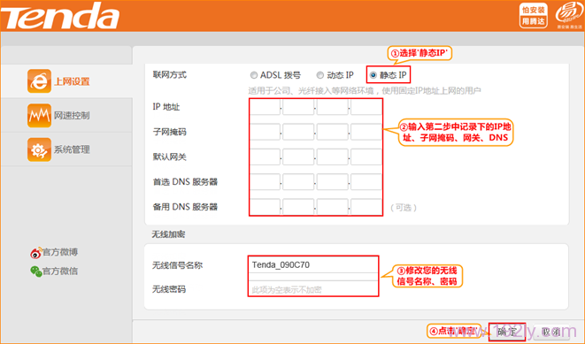Viewport: 585px width, 344px height.
Task: Click the 取消 button
Action: pyautogui.click(x=551, y=332)
